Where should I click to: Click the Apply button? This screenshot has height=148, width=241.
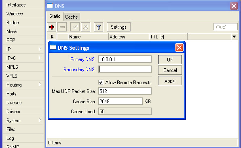[170, 81]
